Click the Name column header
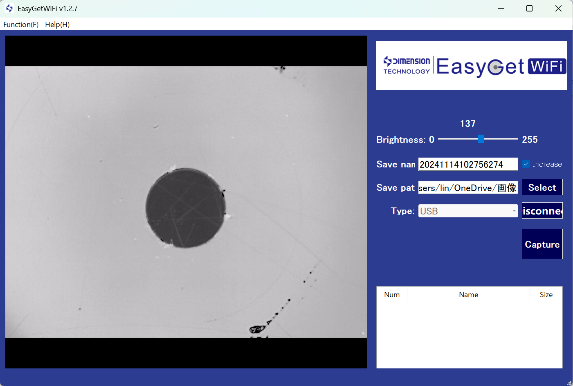This screenshot has width=573, height=386. click(468, 295)
